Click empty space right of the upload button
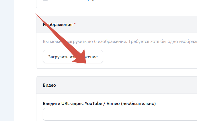Image resolution: width=197 pixels, height=121 pixels. [x=149, y=57]
